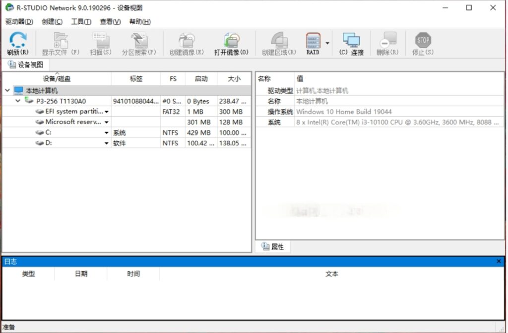Viewport: 508px width, 333px height.
Task: Open the dropdown arrow beside RAID
Action: coord(327,43)
